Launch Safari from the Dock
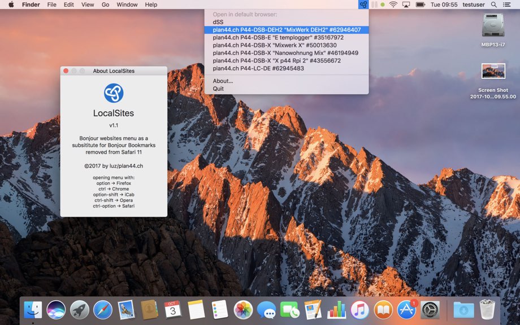Image resolution: width=520 pixels, height=325 pixels. [x=103, y=310]
